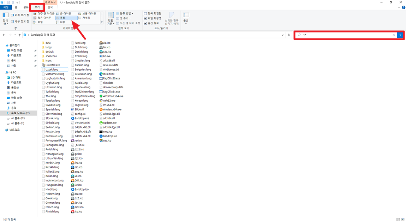Switch to the 홈 tab

(16, 7)
